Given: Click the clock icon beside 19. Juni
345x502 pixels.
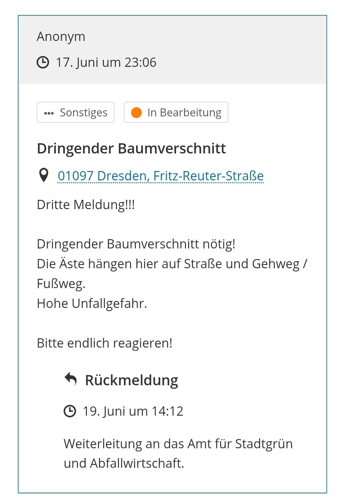Looking at the screenshot, I should [x=70, y=411].
